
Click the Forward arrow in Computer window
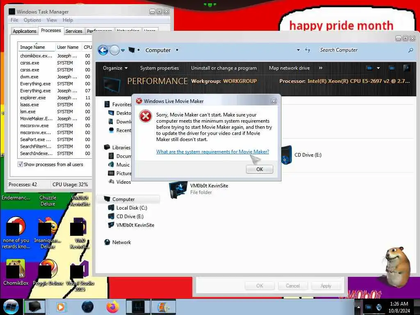115,50
